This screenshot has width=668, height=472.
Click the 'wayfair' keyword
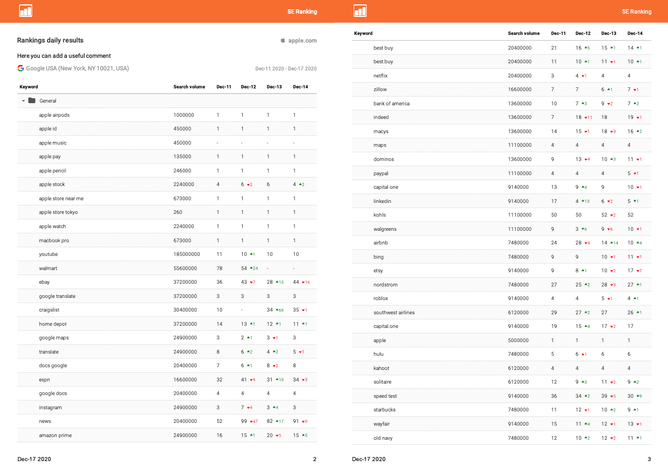381,424
